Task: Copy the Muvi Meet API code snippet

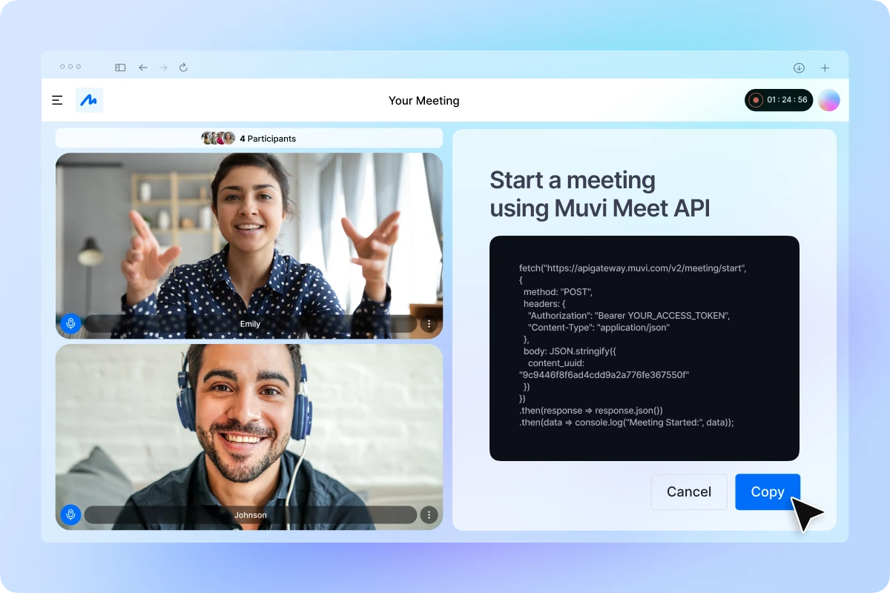Action: click(x=768, y=491)
